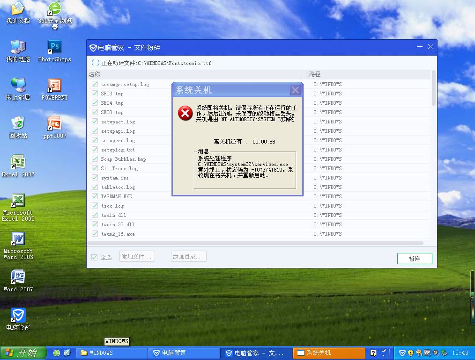Viewport: 475px width, 360px height.
Task: Open the 开始 Start menu
Action: coord(23,353)
